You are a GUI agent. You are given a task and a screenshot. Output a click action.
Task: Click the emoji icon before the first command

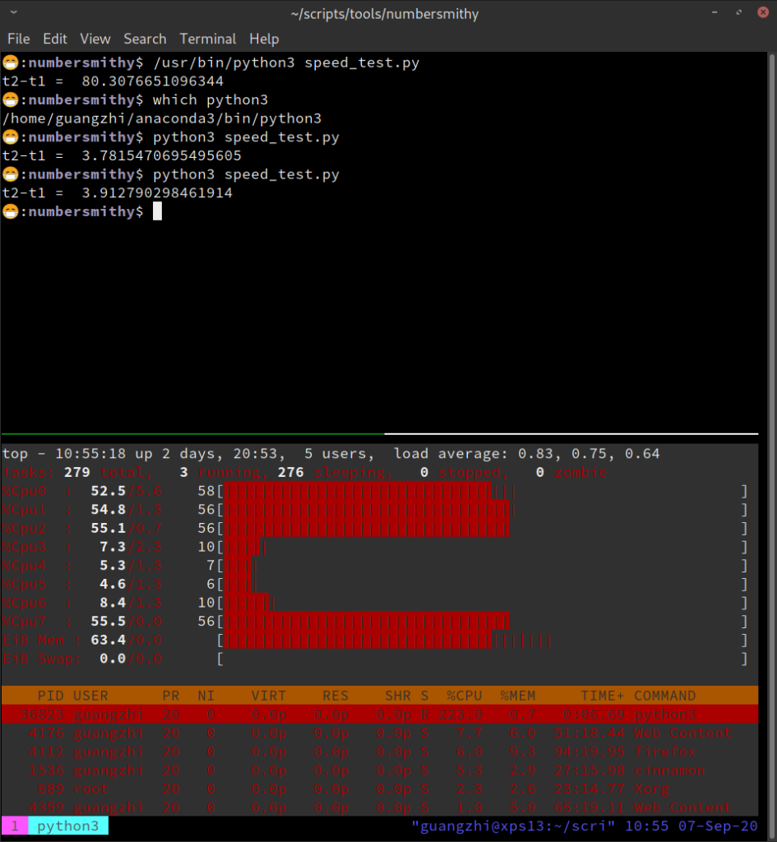(10, 62)
